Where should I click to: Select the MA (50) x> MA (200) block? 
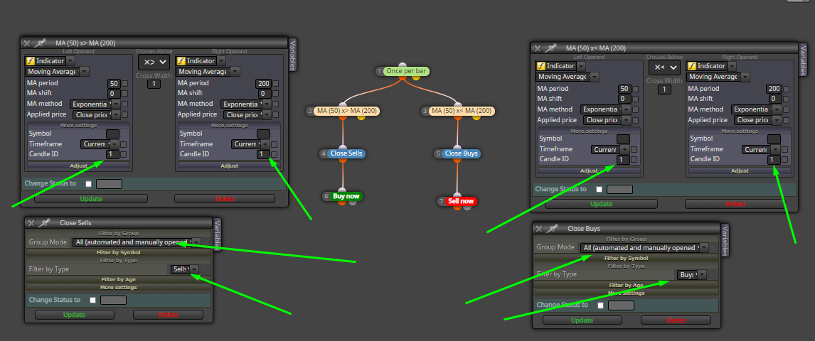tap(346, 111)
